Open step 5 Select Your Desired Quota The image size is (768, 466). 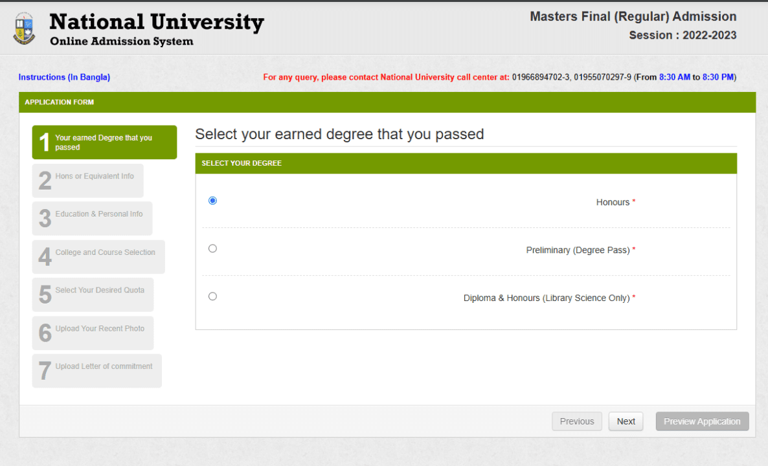coord(93,294)
